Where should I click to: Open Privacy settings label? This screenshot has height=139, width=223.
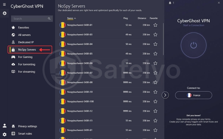tap(27, 126)
